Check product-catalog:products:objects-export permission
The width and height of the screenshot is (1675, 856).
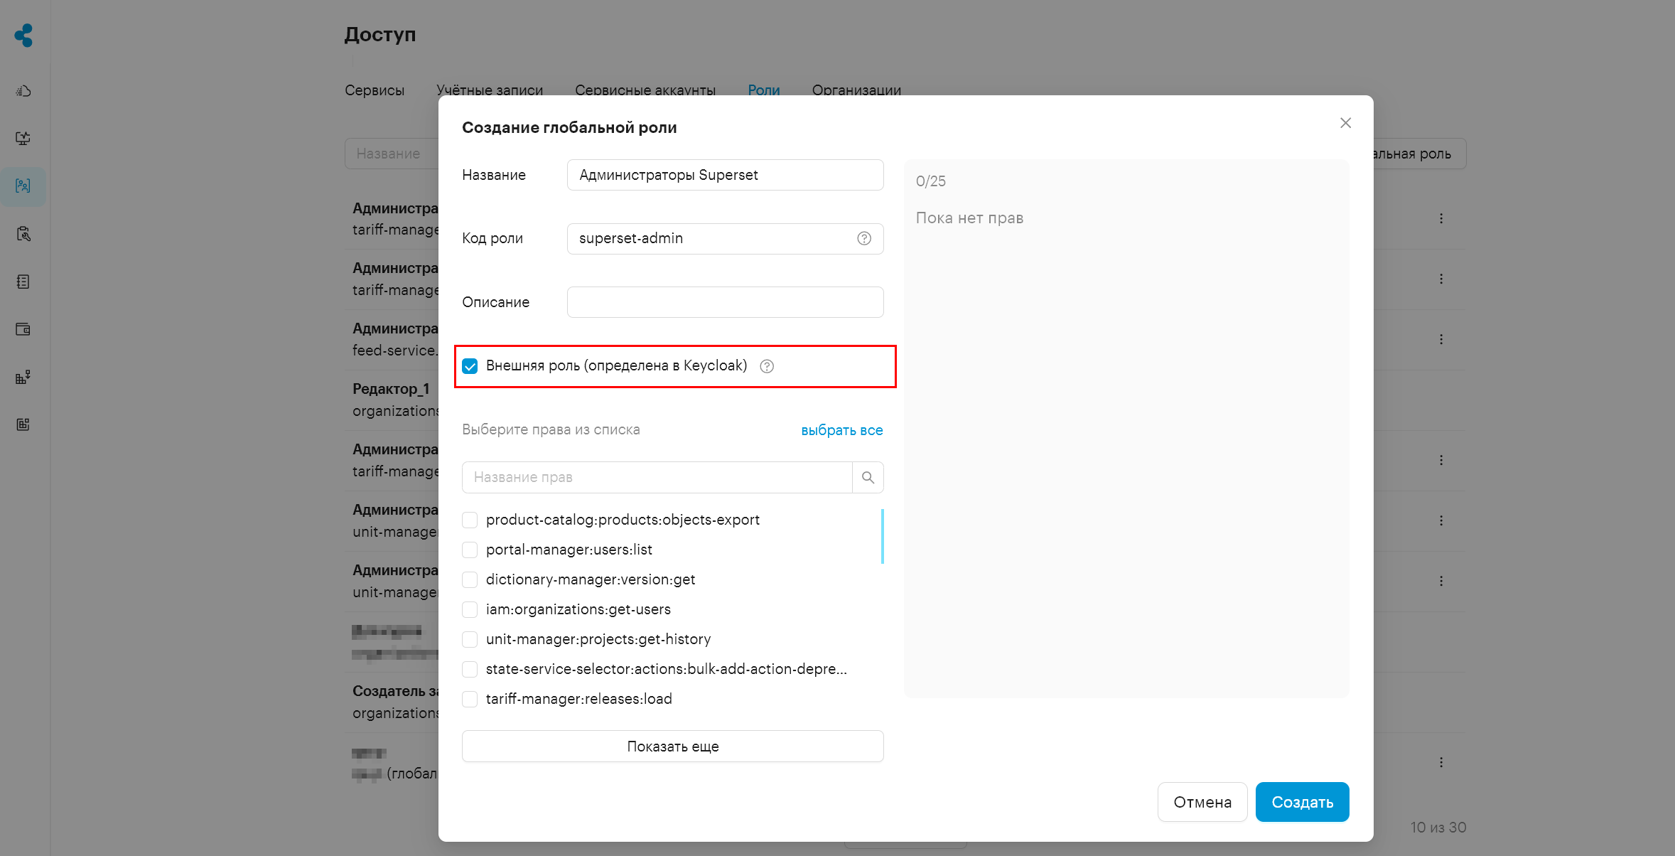tap(470, 520)
